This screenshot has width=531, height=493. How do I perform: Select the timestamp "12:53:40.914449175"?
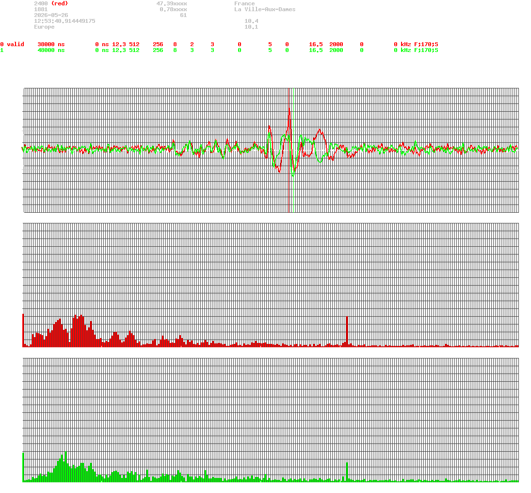(64, 21)
